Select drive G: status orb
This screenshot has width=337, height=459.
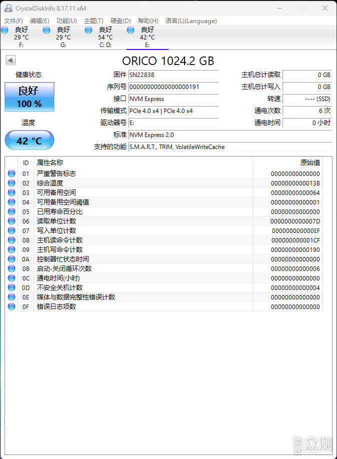pyautogui.click(x=46, y=30)
